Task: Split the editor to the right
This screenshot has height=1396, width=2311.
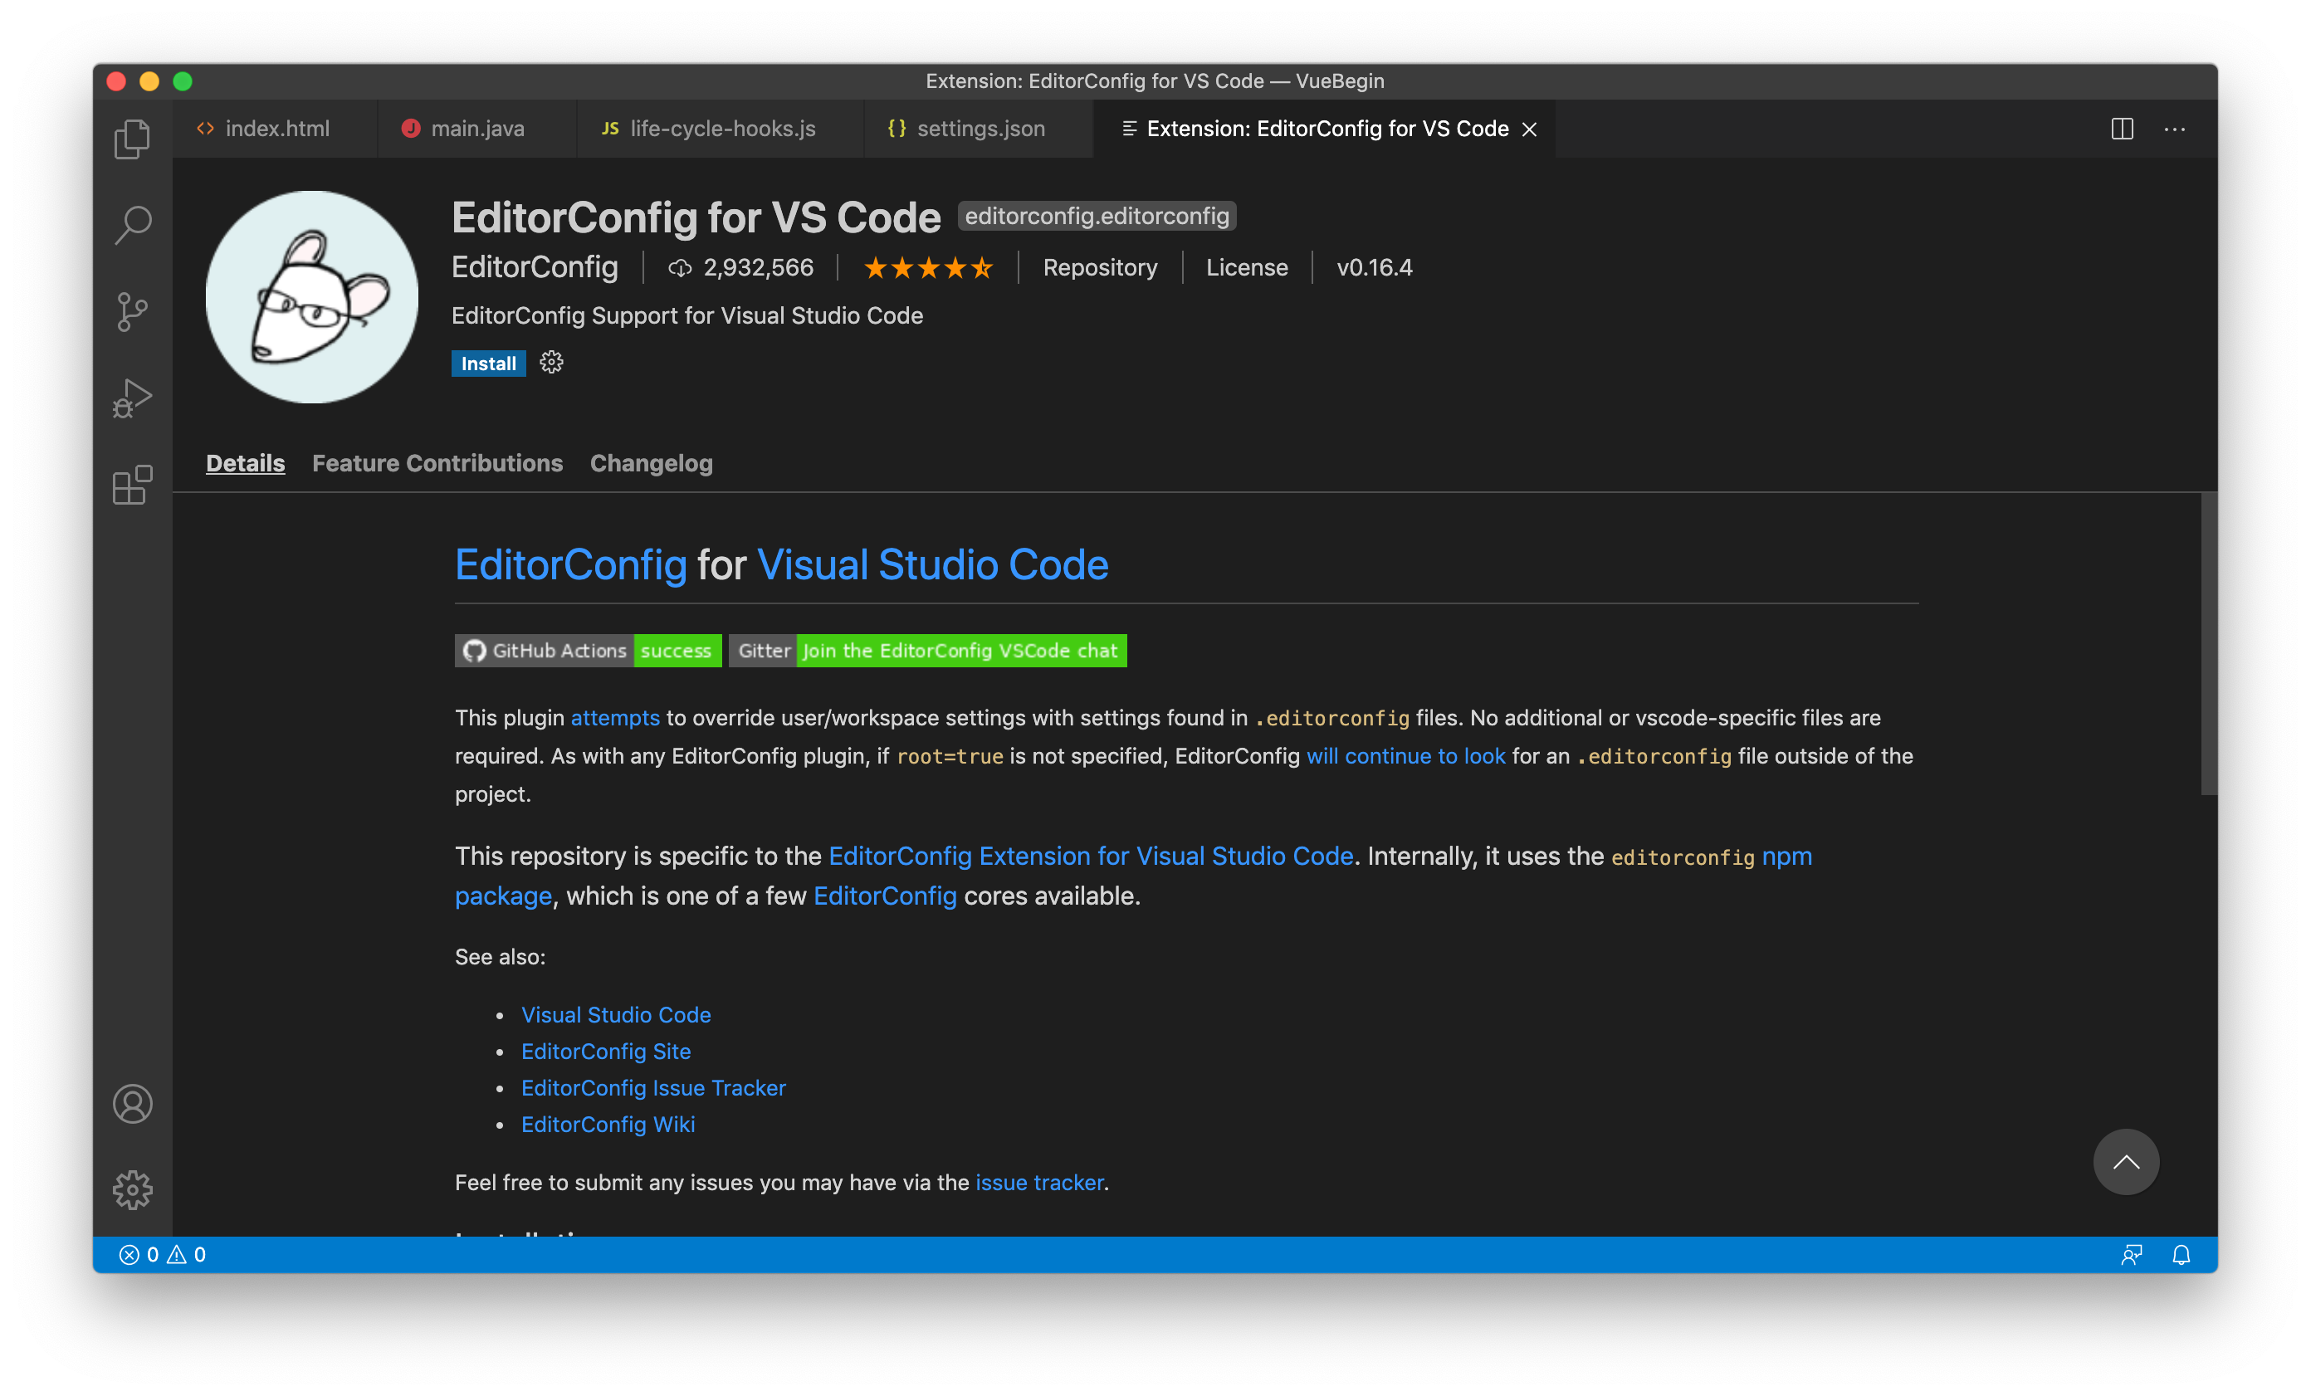Action: 2122,129
